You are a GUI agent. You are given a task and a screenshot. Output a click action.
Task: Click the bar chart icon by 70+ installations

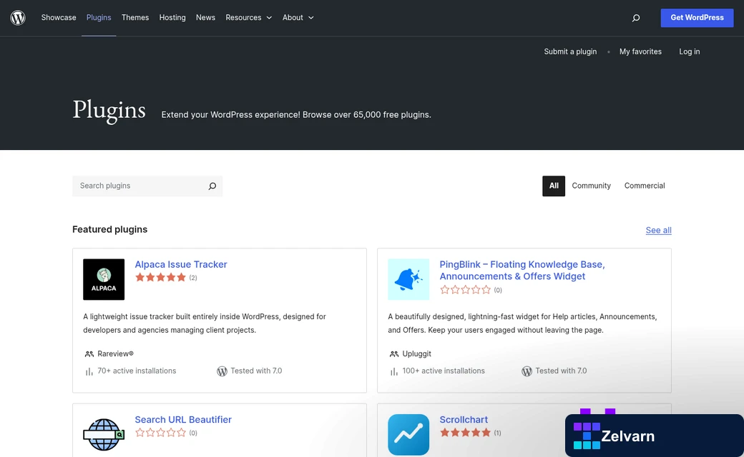coord(89,371)
